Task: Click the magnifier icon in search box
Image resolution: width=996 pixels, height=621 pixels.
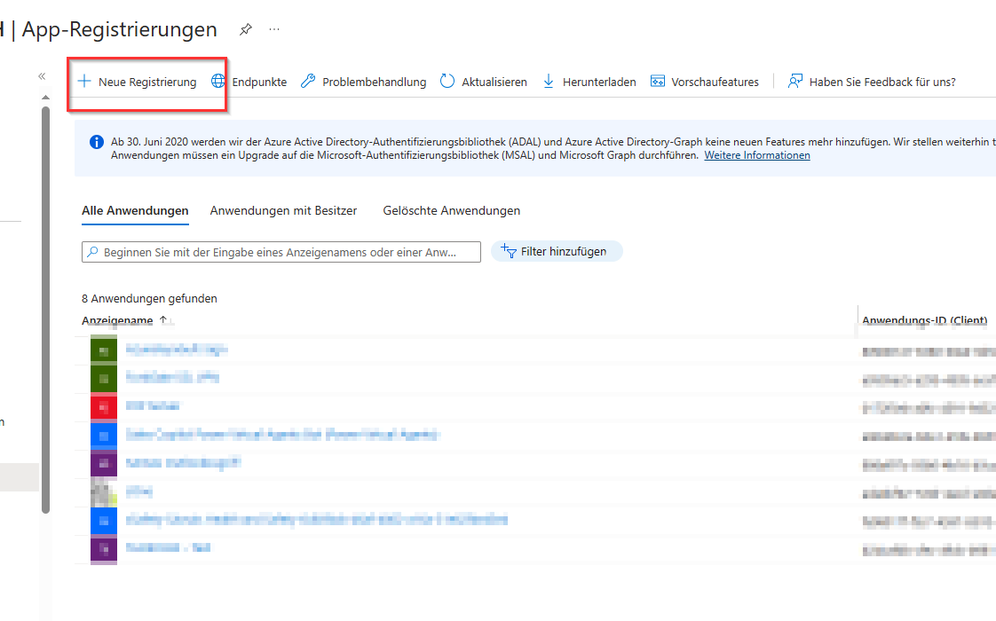Action: click(92, 252)
